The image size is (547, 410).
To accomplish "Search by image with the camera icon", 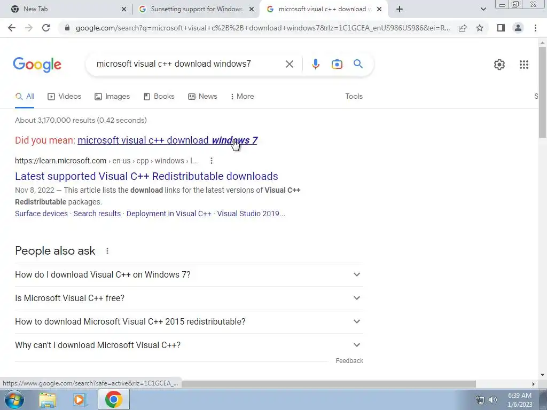I will tap(337, 64).
